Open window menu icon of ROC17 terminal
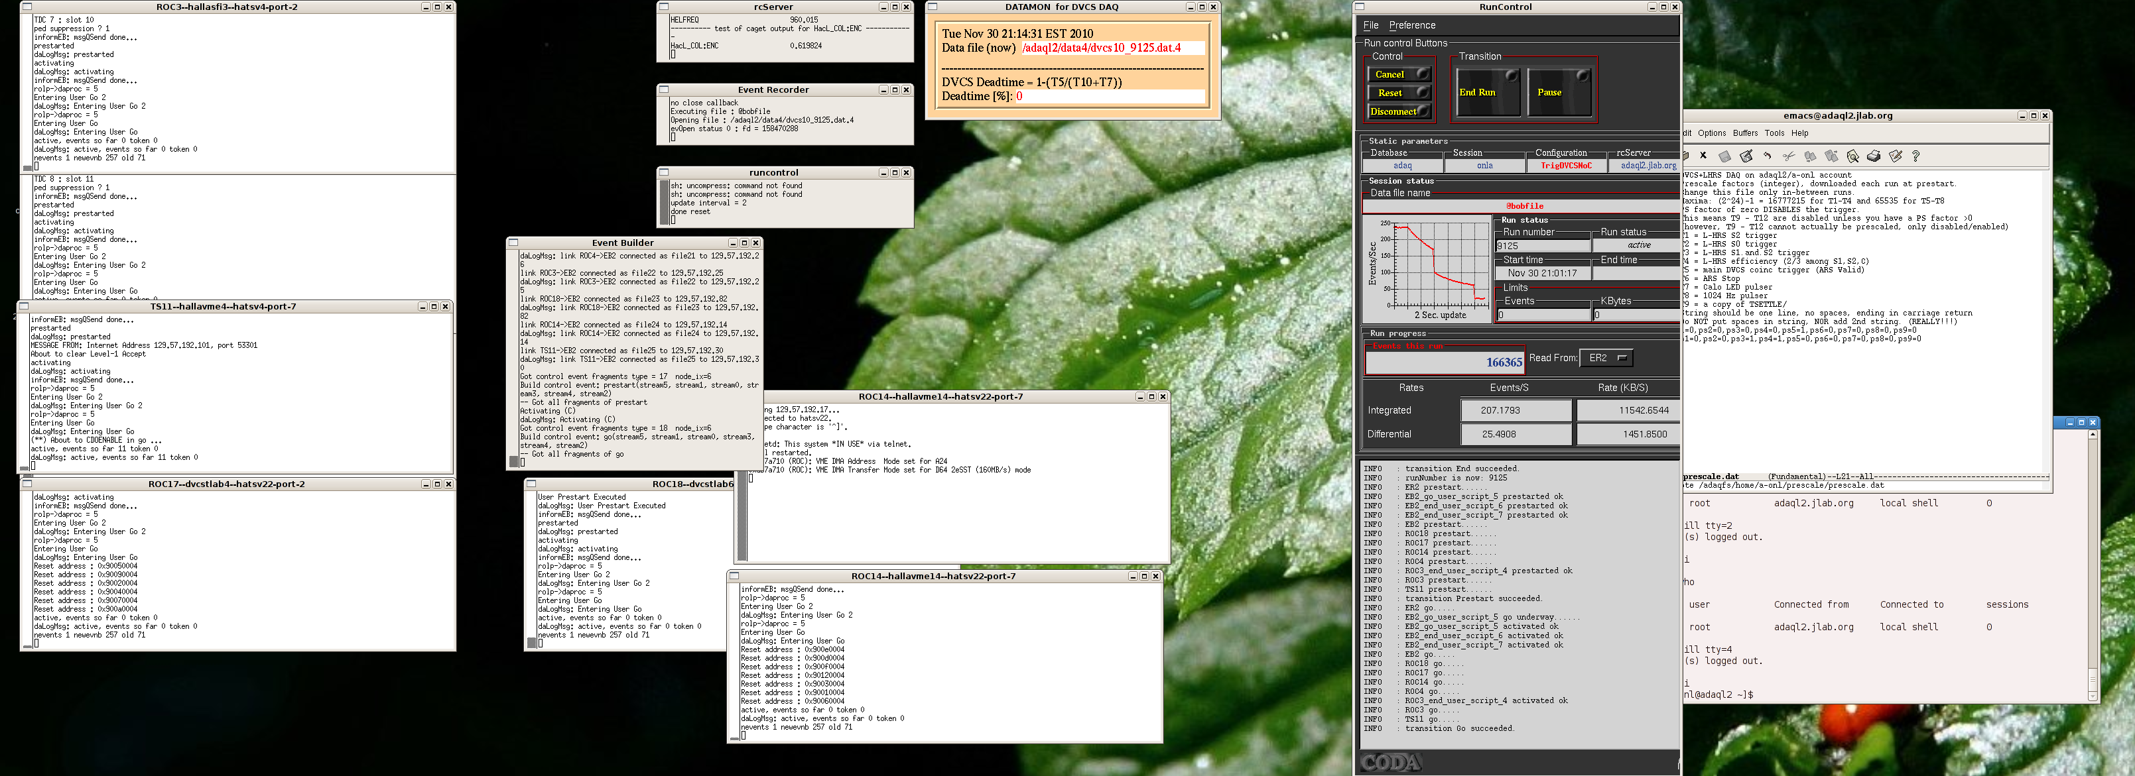 [27, 484]
